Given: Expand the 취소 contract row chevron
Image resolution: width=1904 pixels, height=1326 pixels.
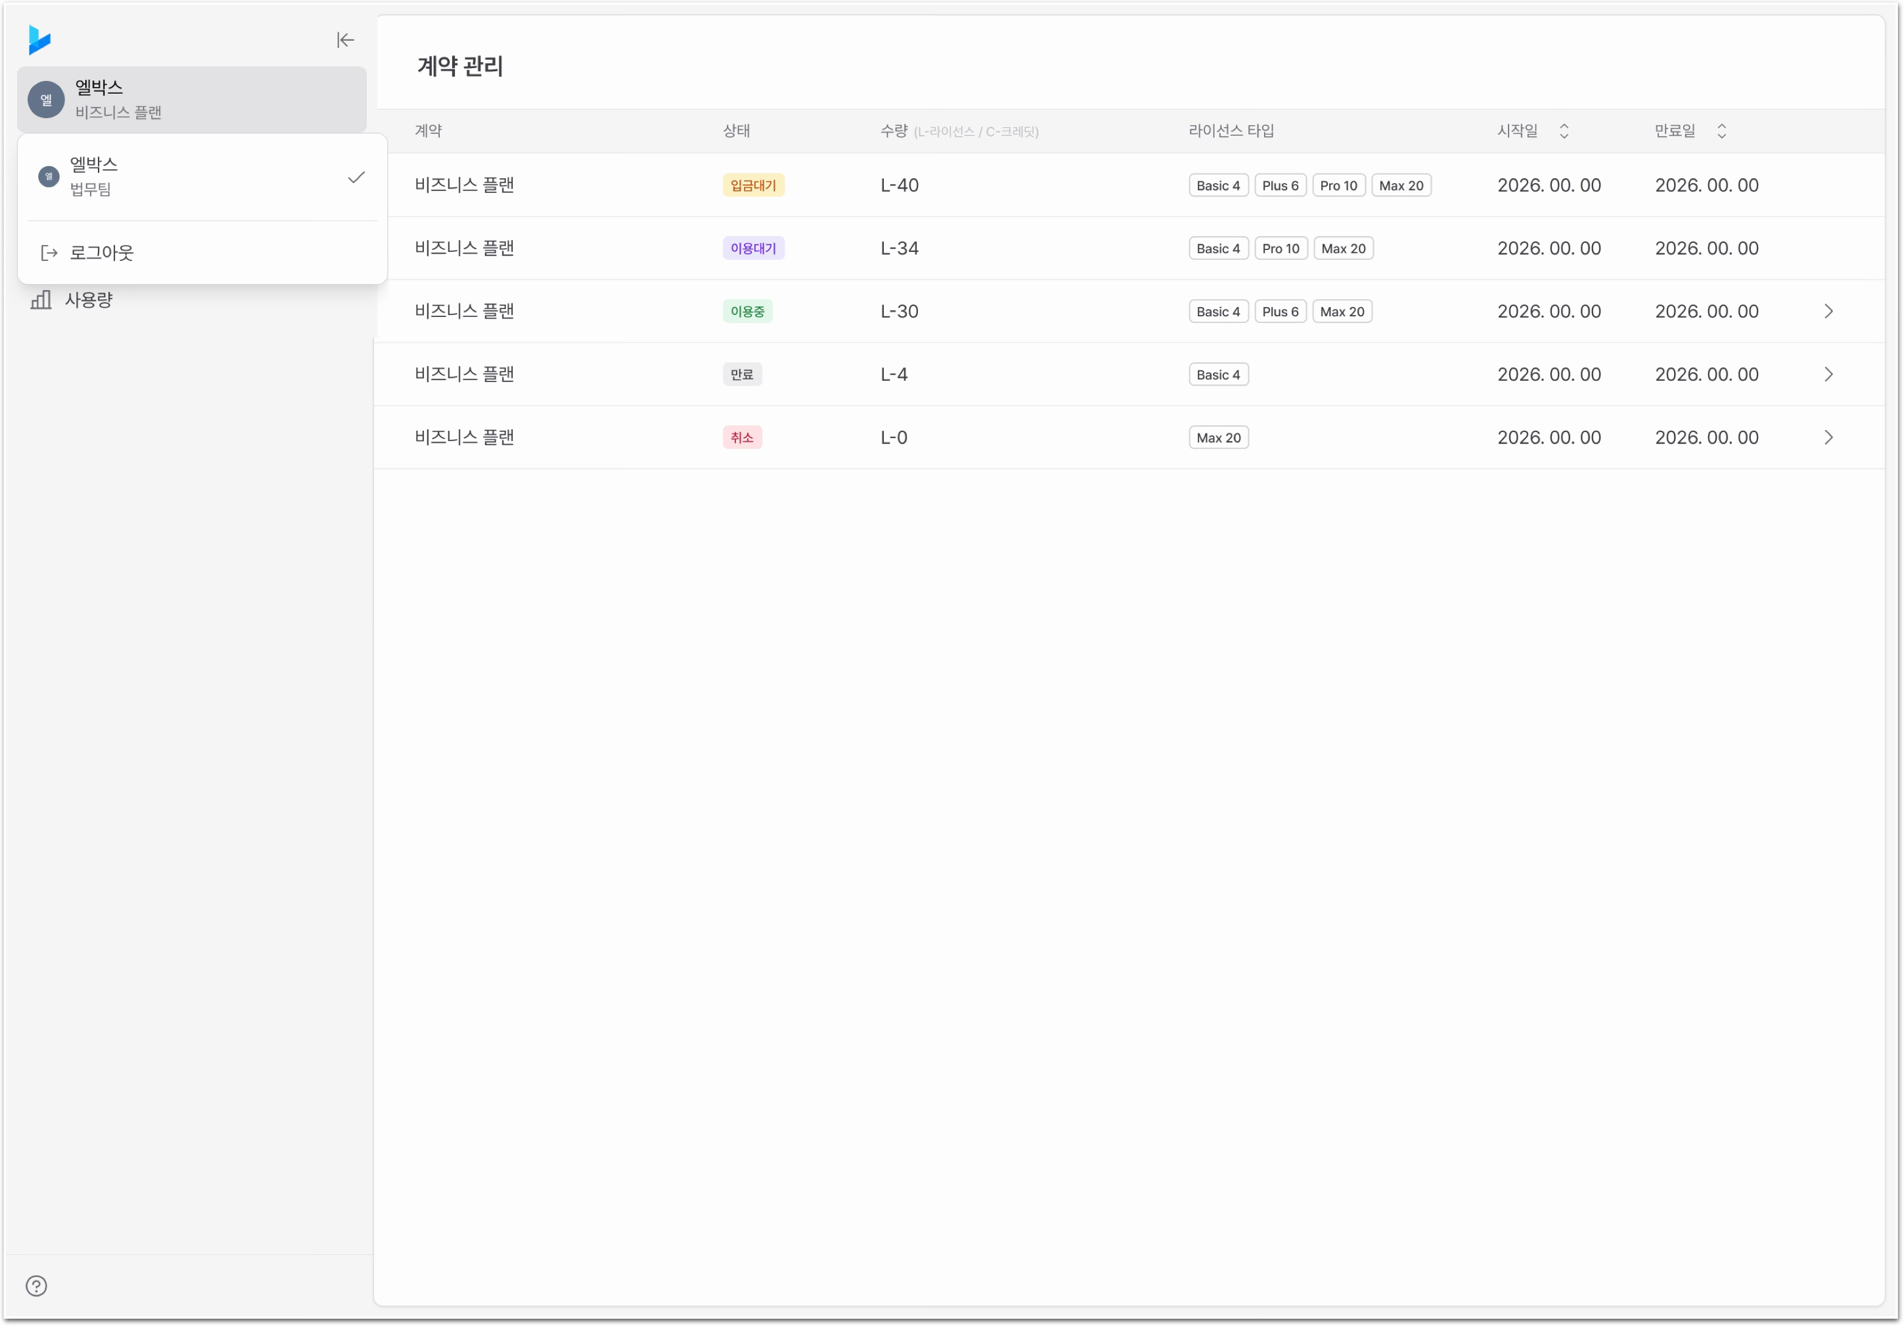Looking at the screenshot, I should tap(1829, 437).
